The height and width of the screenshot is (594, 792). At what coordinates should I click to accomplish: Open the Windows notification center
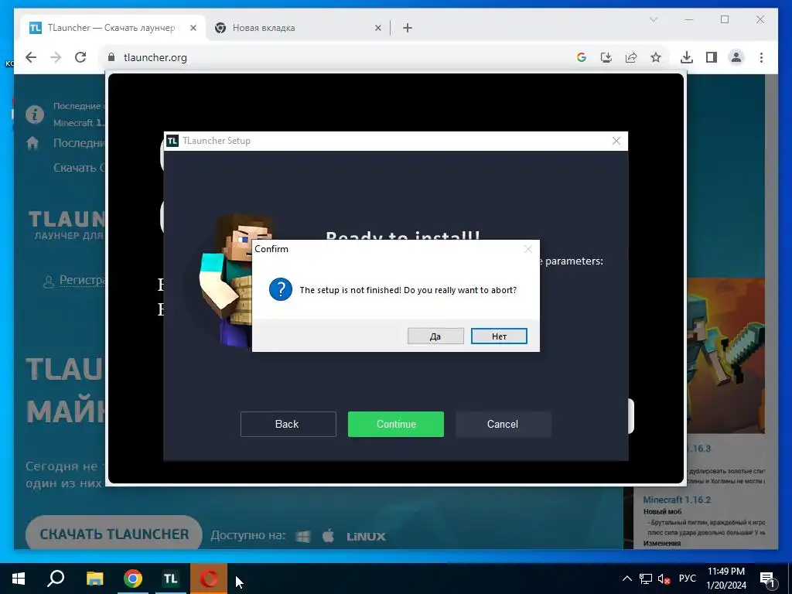pos(767,579)
